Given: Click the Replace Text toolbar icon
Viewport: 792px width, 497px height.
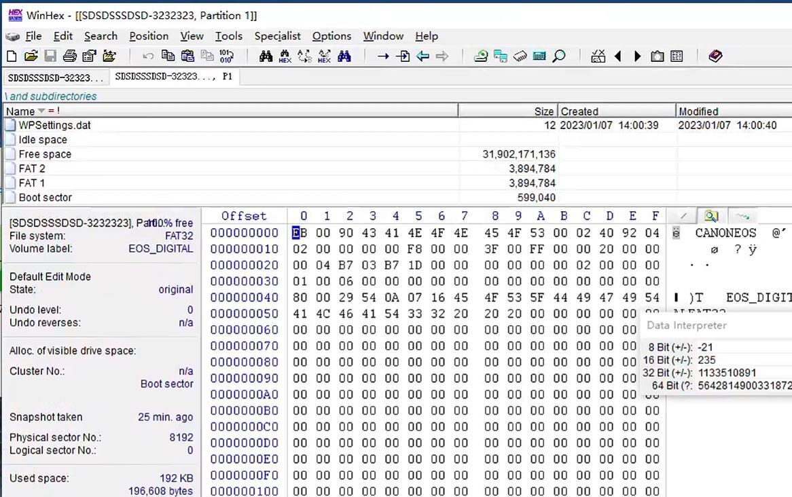Looking at the screenshot, I should [x=304, y=56].
